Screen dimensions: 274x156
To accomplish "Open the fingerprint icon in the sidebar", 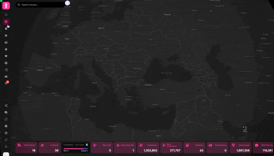I will click(6, 133).
